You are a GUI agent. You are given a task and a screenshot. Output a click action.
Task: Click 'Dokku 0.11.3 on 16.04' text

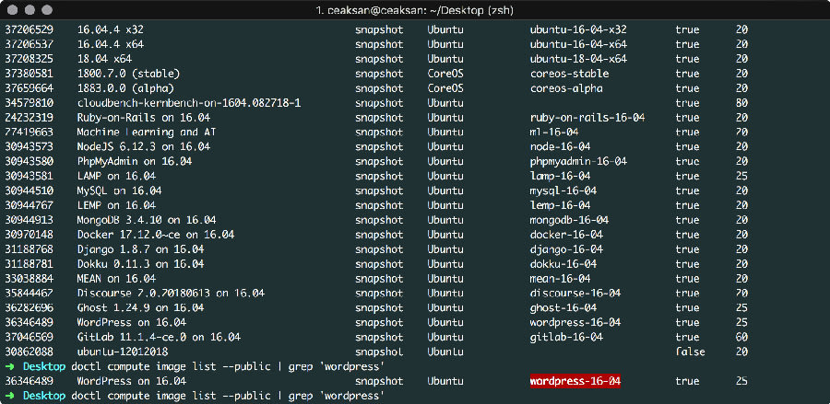tap(141, 263)
